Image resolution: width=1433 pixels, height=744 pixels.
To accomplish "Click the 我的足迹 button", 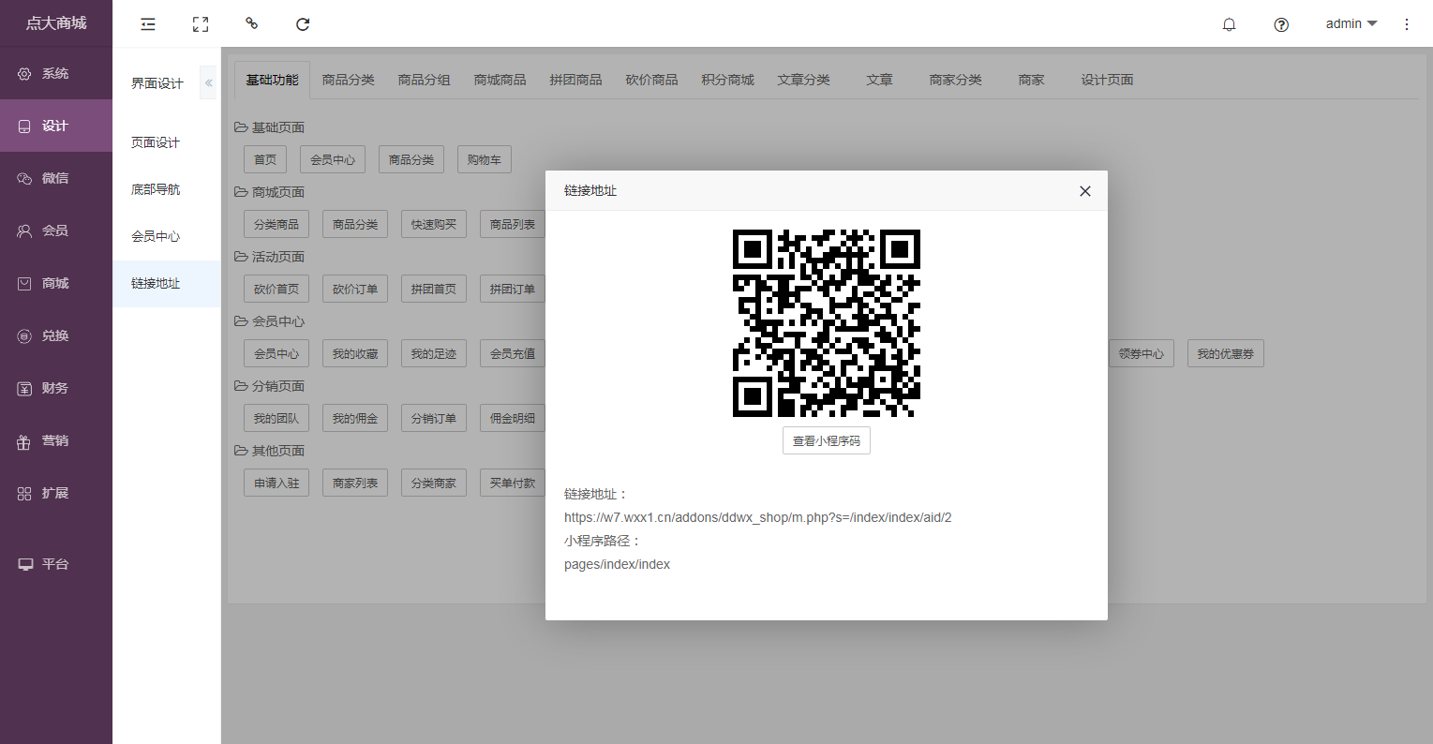I will click(x=434, y=353).
